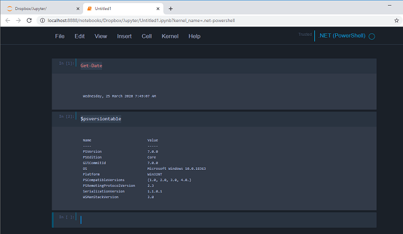403x234 pixels.
Task: Click the Microsoft Windows 10.0.18363 value
Action: pos(176,169)
